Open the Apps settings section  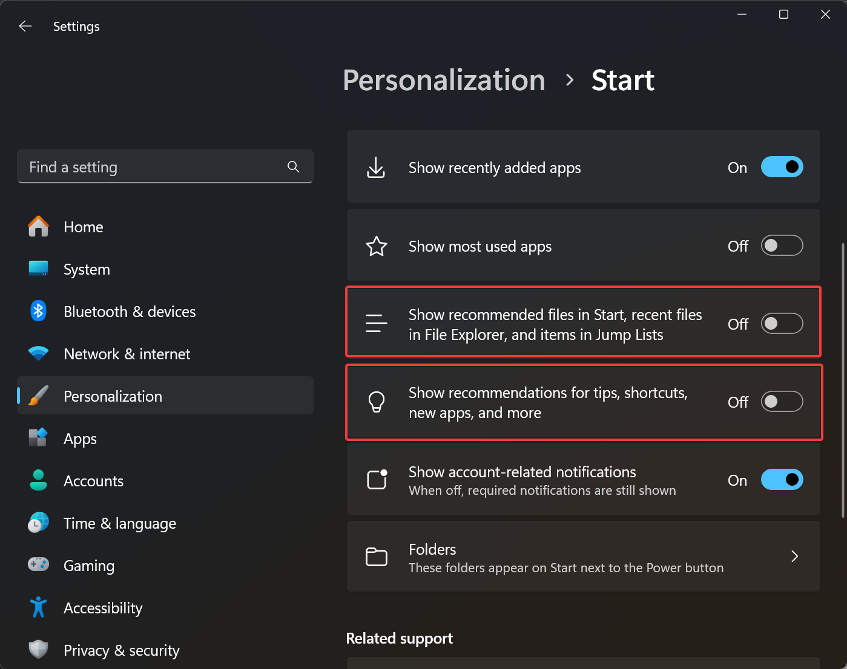tap(165, 439)
